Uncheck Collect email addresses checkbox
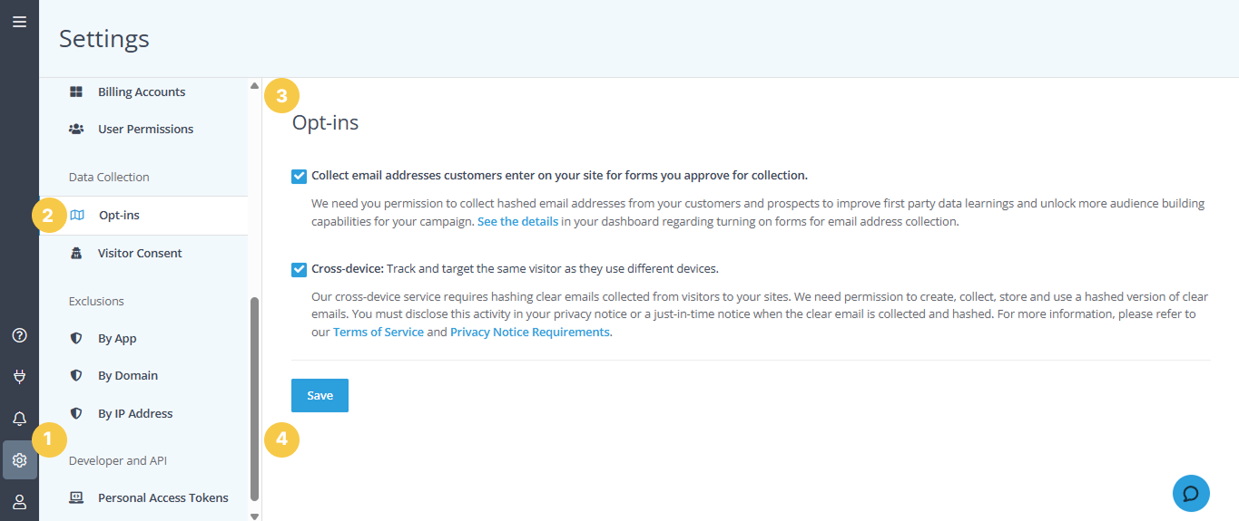This screenshot has height=521, width=1239. [x=299, y=176]
